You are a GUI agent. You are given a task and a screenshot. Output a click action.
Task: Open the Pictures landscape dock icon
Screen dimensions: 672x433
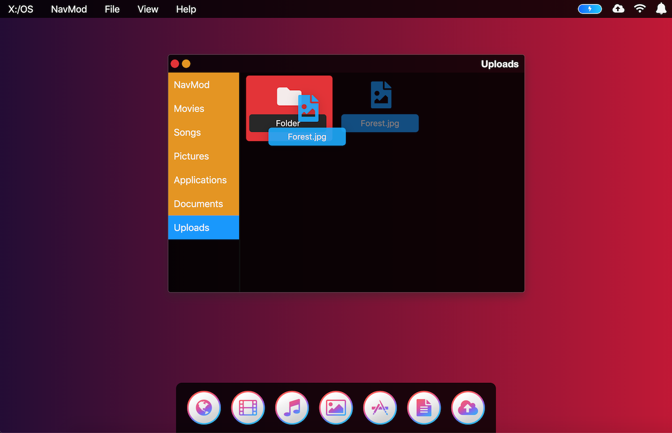(x=336, y=407)
